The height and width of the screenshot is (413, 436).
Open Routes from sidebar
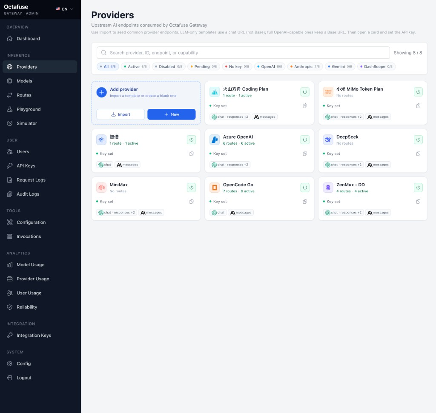[40, 95]
